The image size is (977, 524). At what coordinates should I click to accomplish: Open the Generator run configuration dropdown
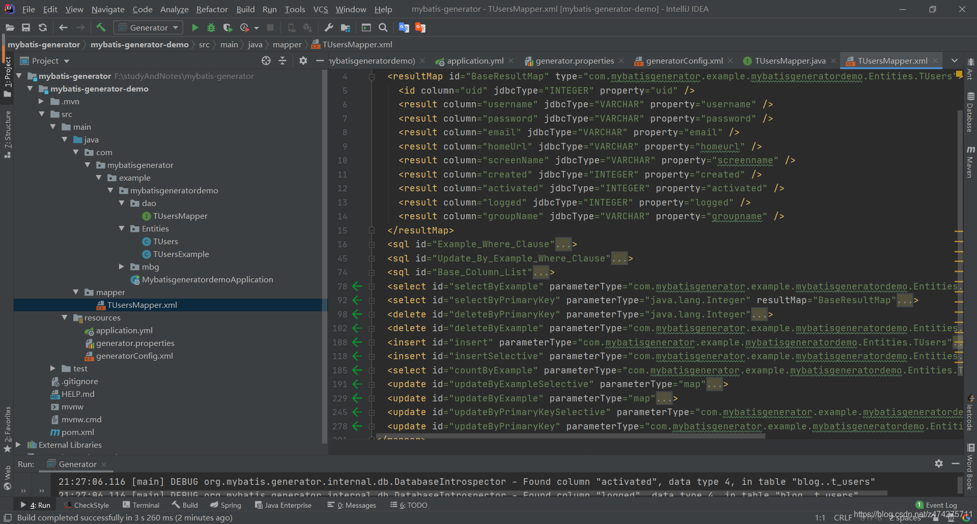[148, 27]
